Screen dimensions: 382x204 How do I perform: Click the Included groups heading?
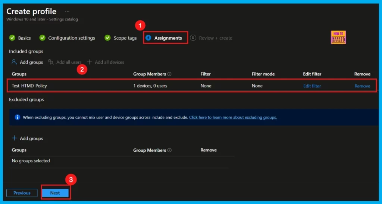26,51
